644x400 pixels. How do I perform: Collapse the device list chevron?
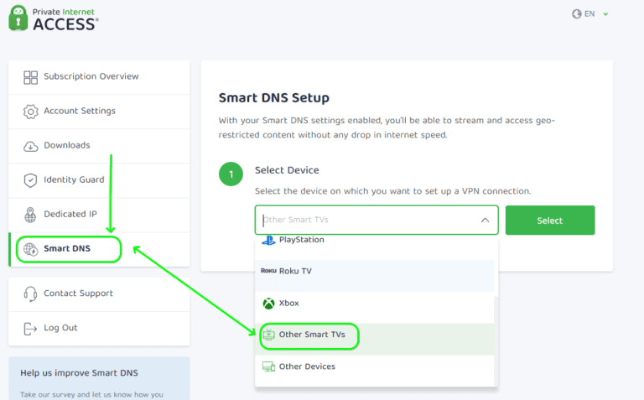(x=485, y=221)
